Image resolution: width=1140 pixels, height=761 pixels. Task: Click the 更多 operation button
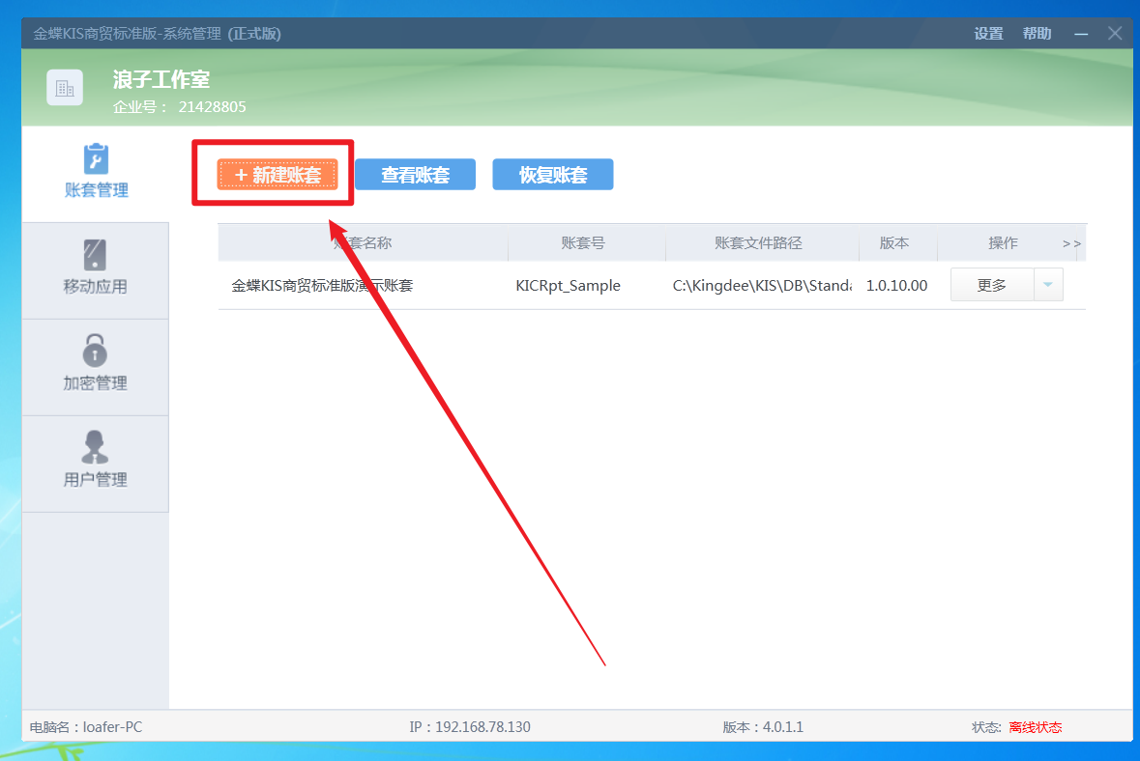992,285
